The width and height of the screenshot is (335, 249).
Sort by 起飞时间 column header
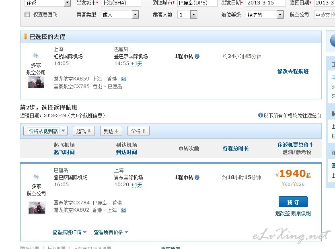click(x=64, y=152)
